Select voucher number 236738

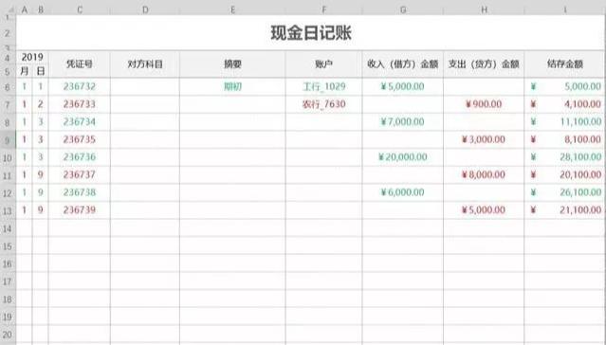80,192
